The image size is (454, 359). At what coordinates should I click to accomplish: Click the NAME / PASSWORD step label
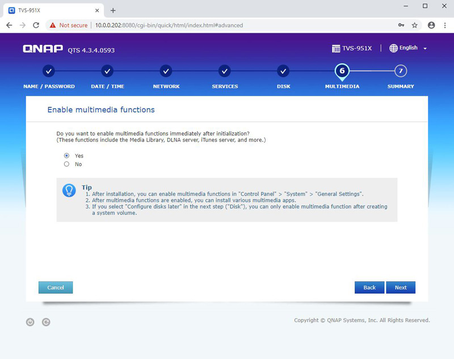[49, 86]
